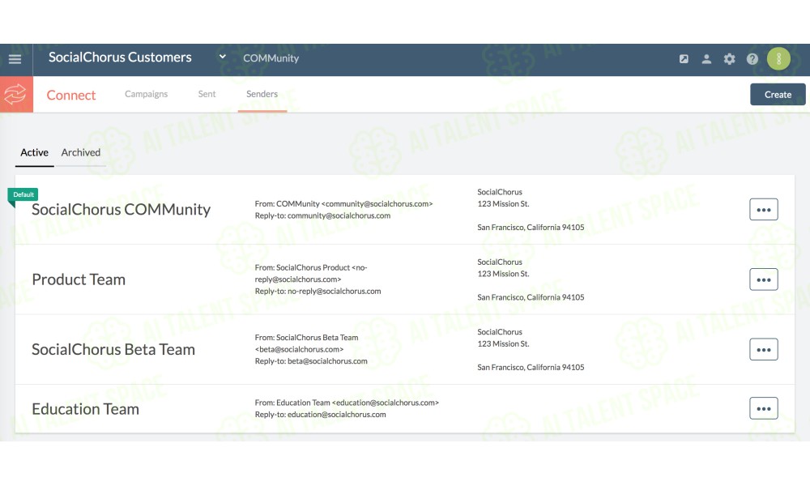Screen dimensions: 810x486
Task: Click the green user avatar
Action: (x=778, y=59)
